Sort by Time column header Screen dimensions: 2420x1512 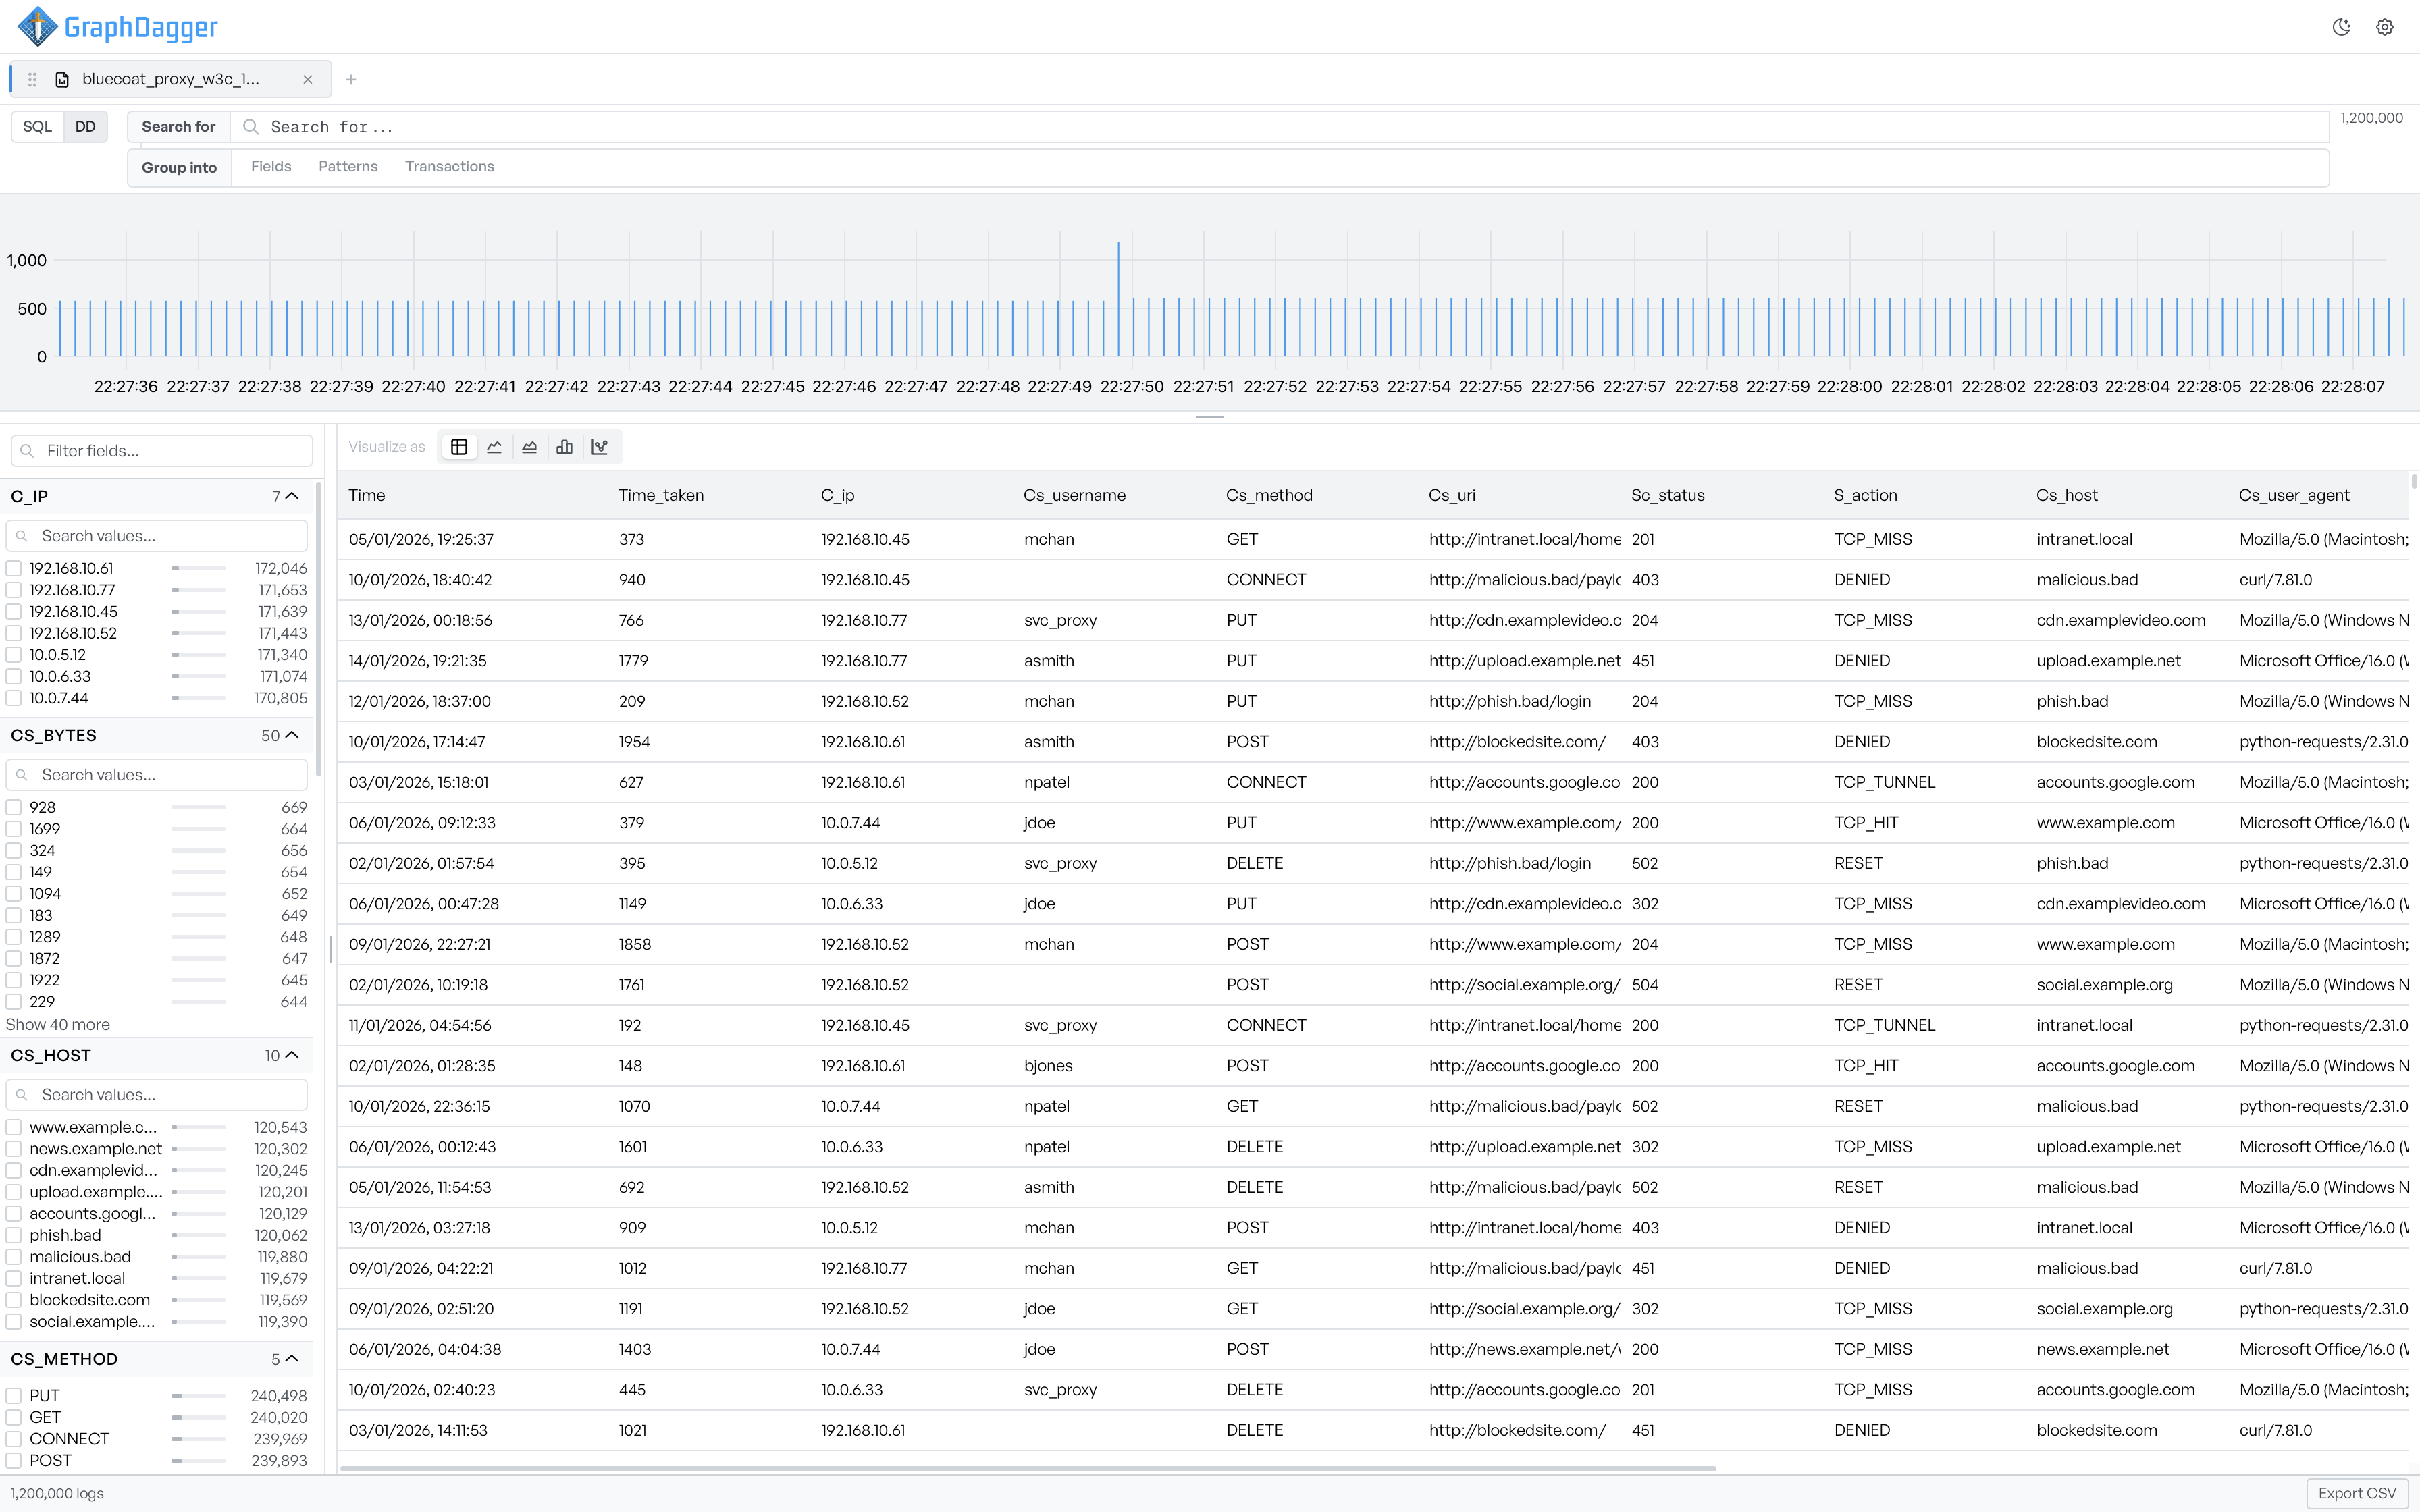(x=367, y=495)
